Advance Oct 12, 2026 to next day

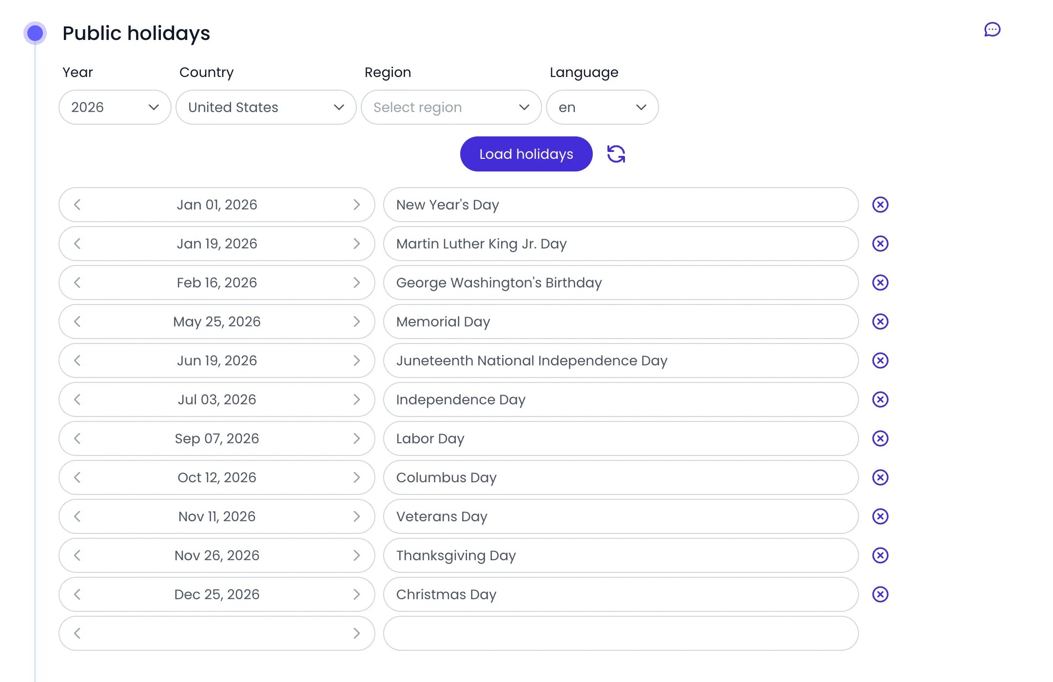[357, 477]
